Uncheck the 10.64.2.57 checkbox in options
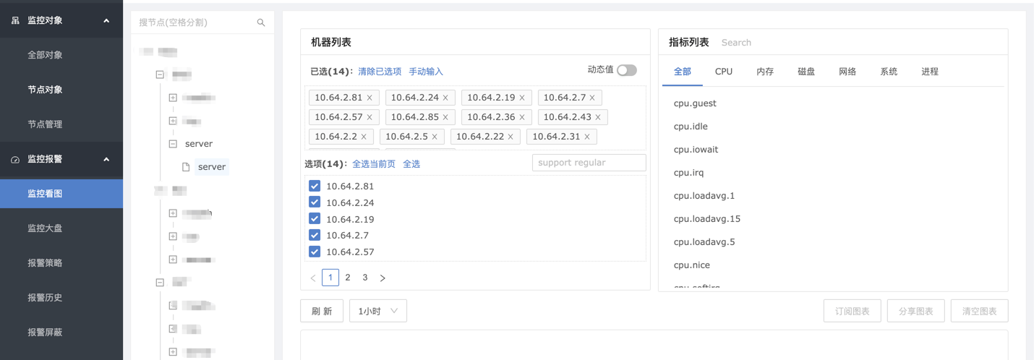The height and width of the screenshot is (360, 1034). 315,252
